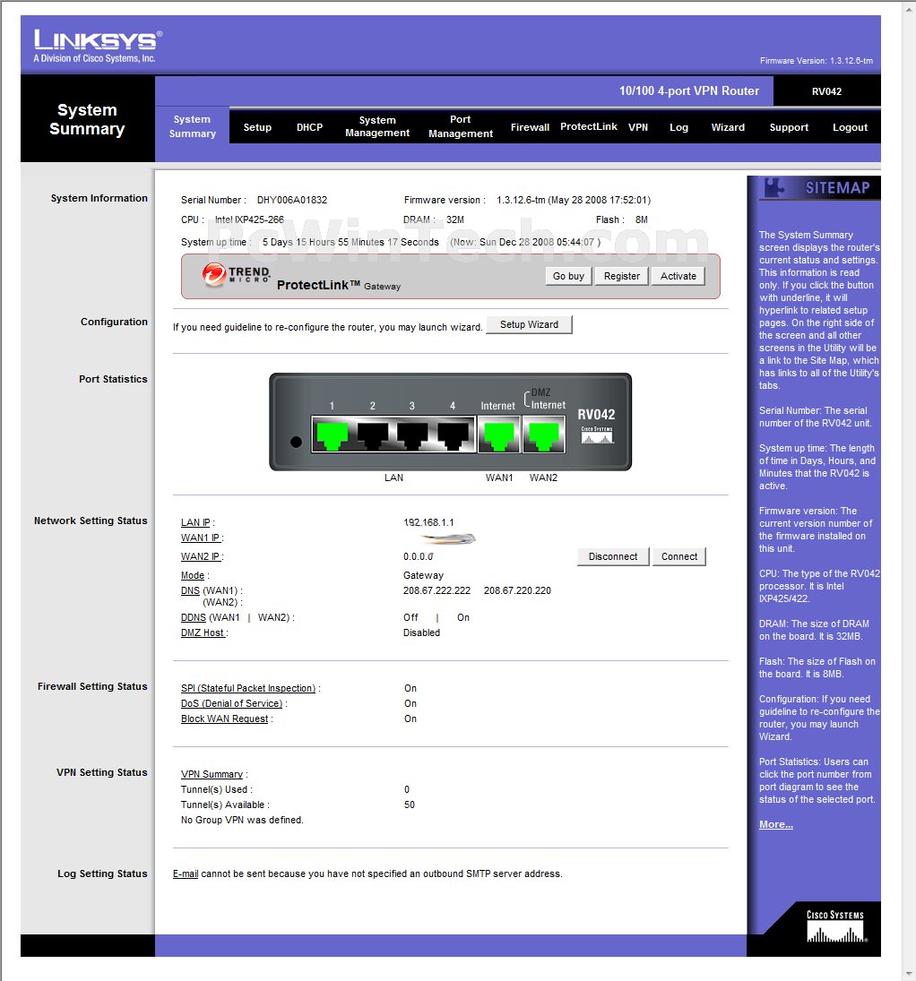Click the ProtectLink Register button
Viewport: 916px width, 981px height.
(622, 276)
